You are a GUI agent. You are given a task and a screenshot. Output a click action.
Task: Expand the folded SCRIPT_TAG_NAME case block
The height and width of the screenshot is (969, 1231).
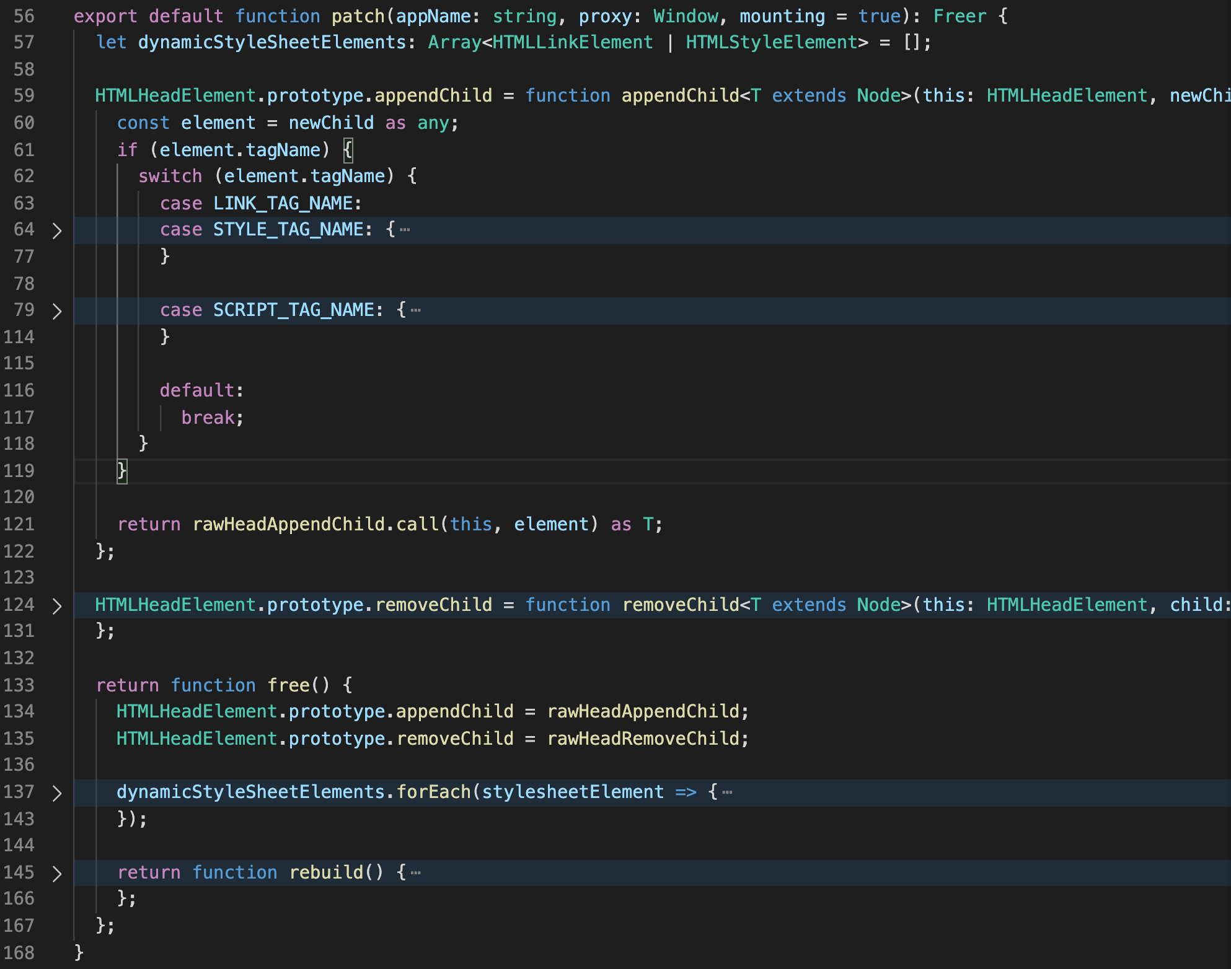(57, 311)
